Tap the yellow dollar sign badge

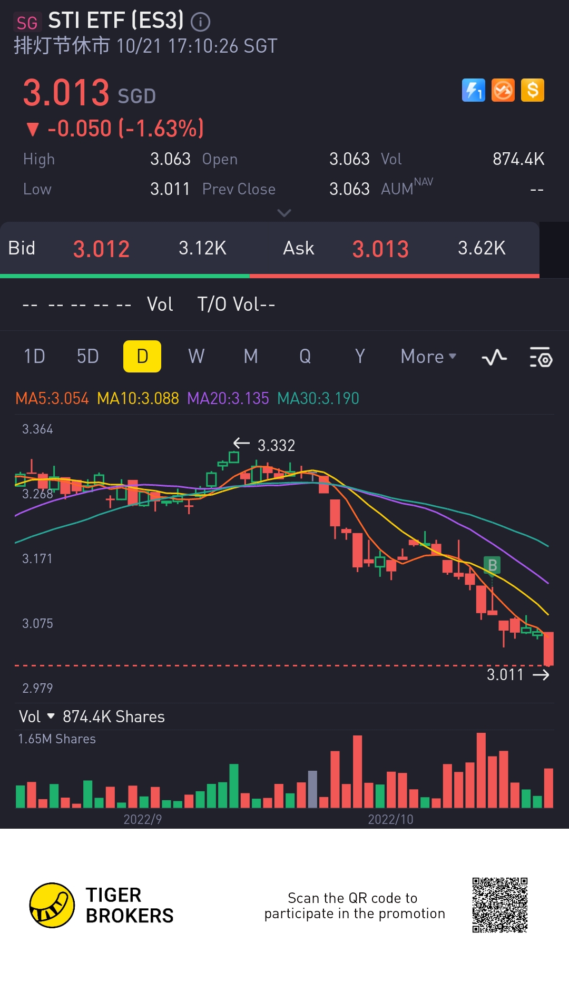532,90
